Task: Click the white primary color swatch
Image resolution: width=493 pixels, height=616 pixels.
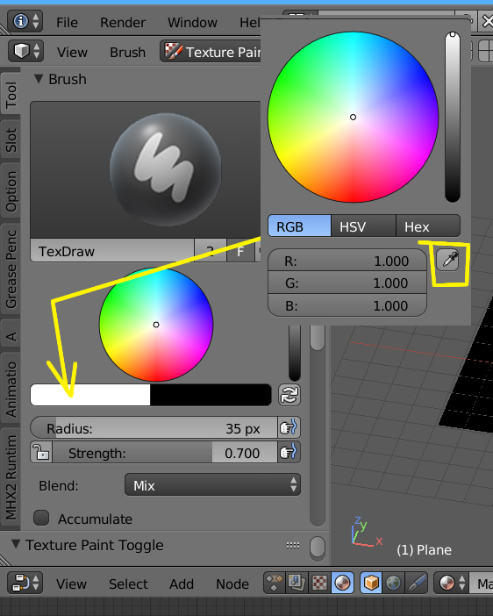Action: click(90, 395)
